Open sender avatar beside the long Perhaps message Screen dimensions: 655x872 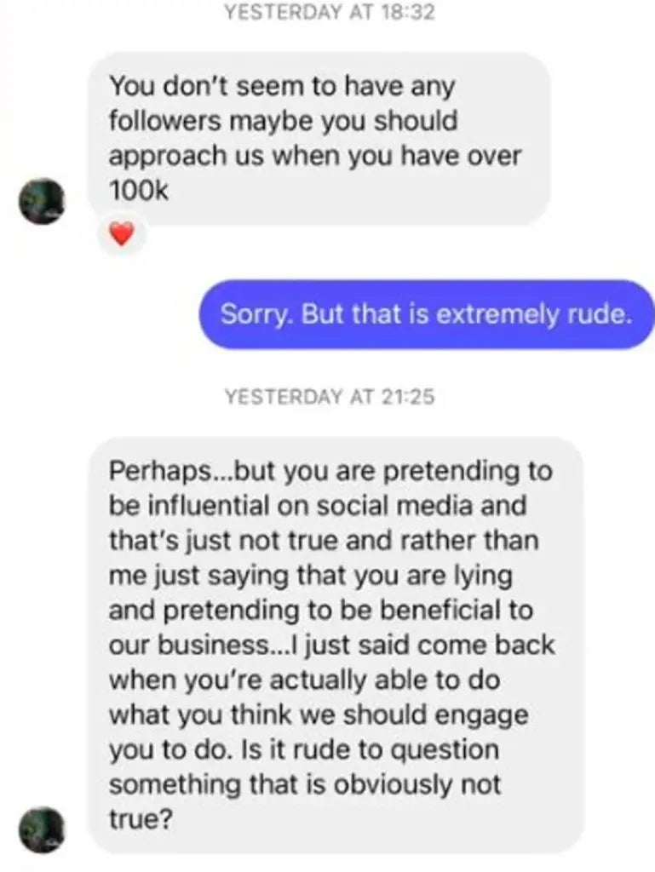click(x=42, y=829)
